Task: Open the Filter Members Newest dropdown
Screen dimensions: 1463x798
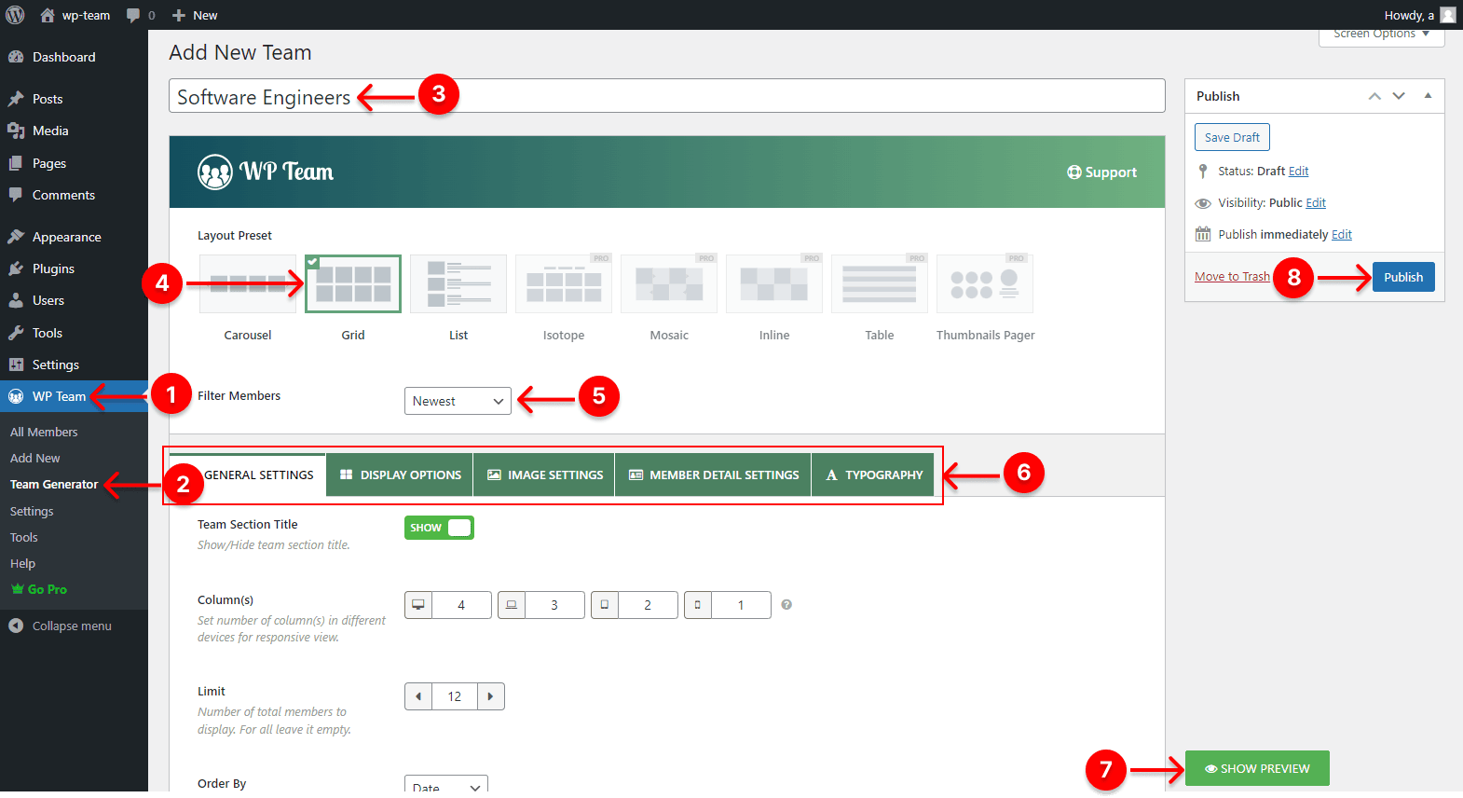Action: tap(458, 401)
